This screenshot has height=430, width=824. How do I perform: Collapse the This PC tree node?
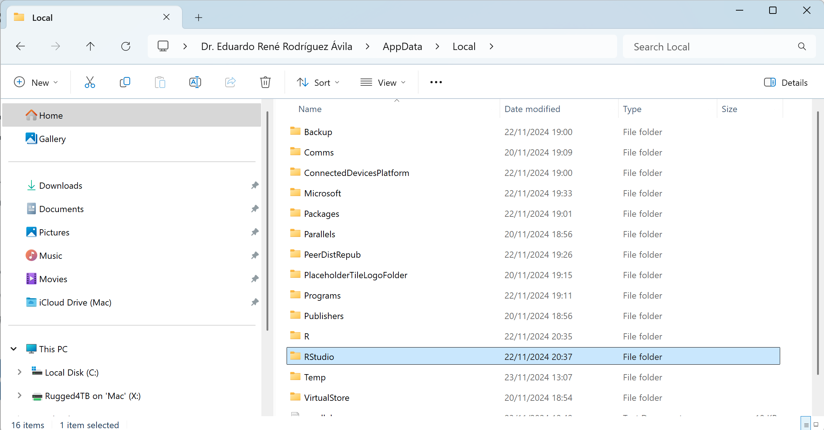(x=14, y=349)
